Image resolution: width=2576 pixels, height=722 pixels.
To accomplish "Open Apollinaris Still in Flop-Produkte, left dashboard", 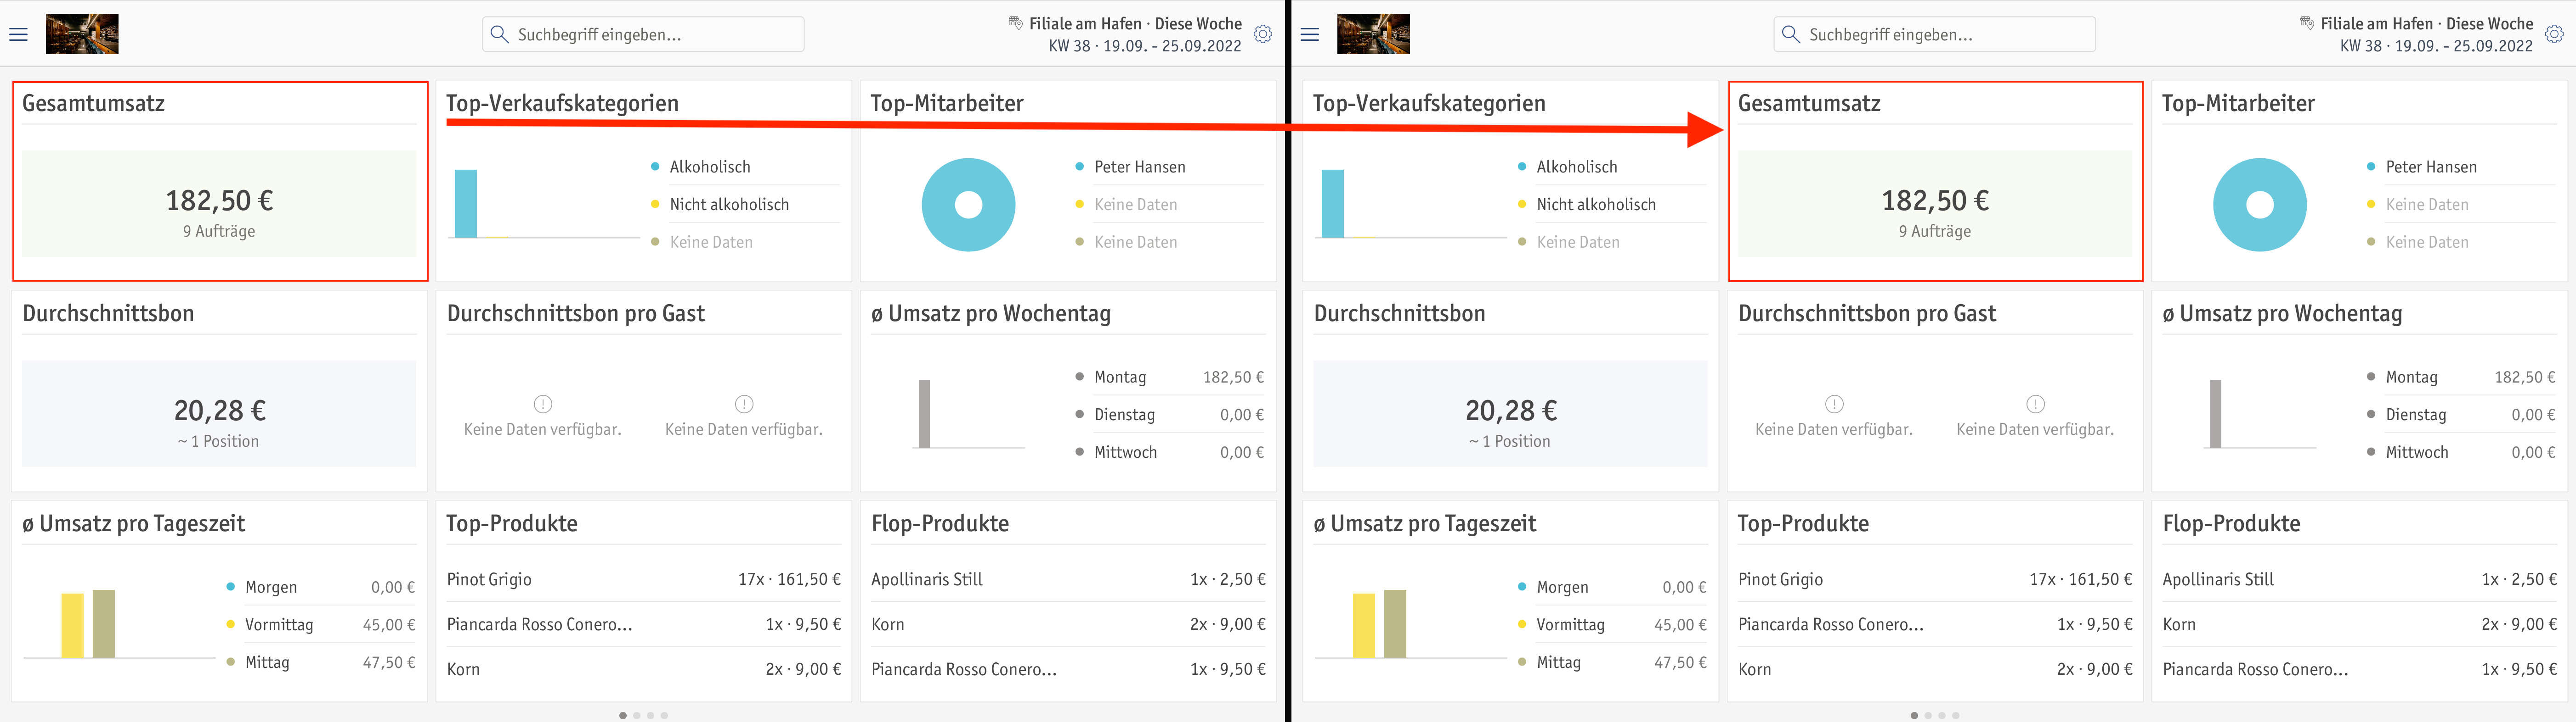I will (x=1068, y=579).
